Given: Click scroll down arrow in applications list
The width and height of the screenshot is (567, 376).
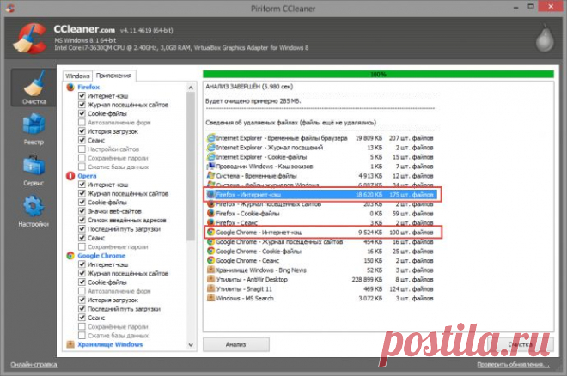Looking at the screenshot, I should pyautogui.click(x=191, y=345).
